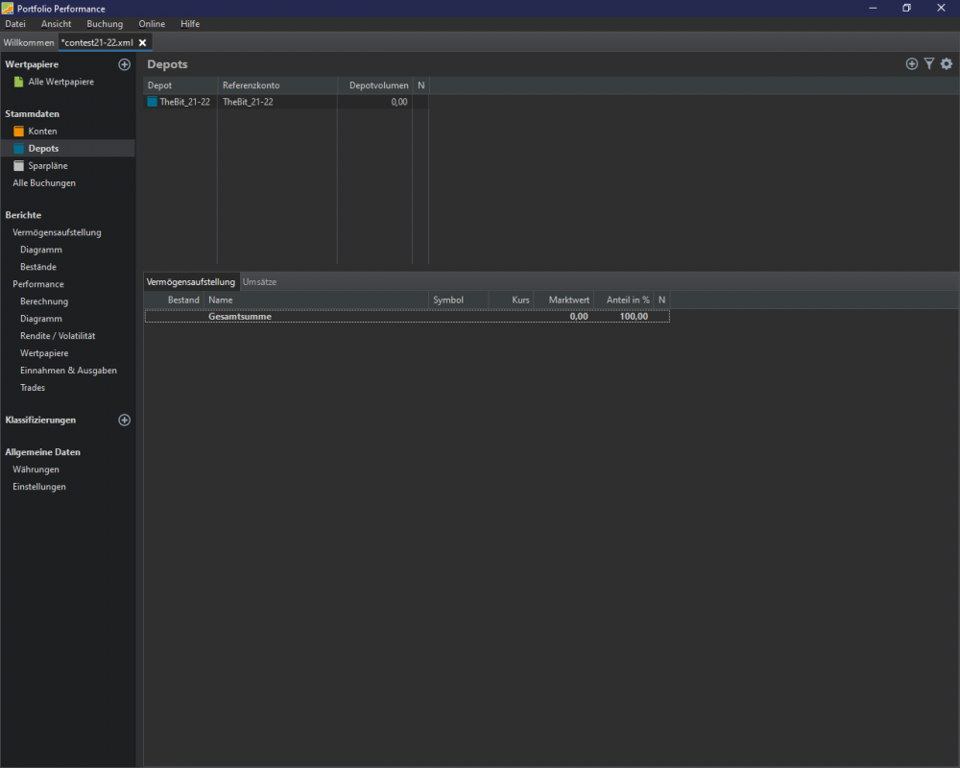Close the contest21-22.xml tab
Viewport: 960px width, 768px height.
pyautogui.click(x=142, y=42)
